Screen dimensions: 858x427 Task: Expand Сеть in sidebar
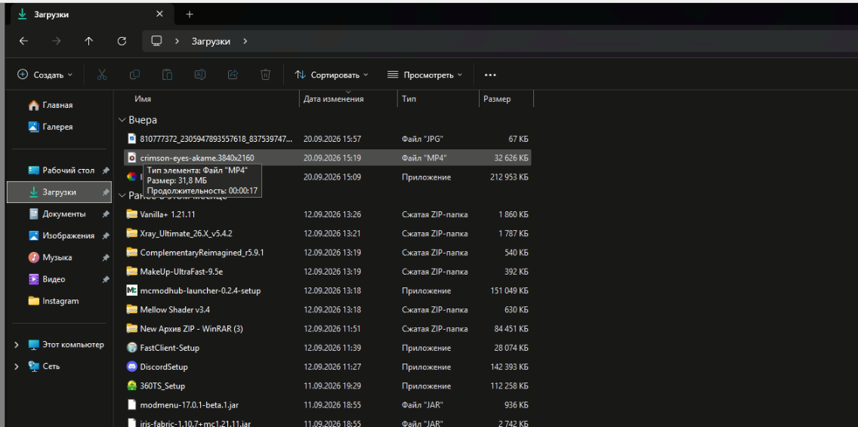(x=17, y=367)
